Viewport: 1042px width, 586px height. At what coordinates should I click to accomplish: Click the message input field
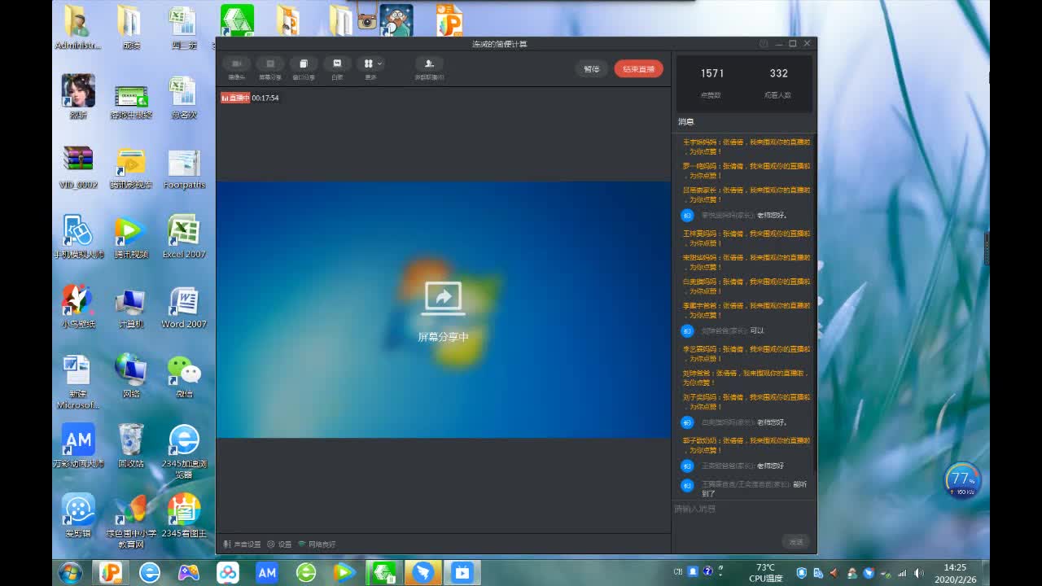741,509
